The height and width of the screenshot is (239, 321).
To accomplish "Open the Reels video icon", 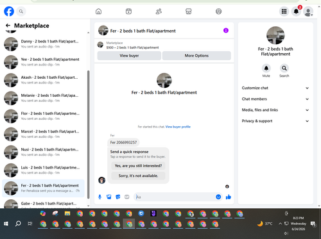I will coord(128,12).
